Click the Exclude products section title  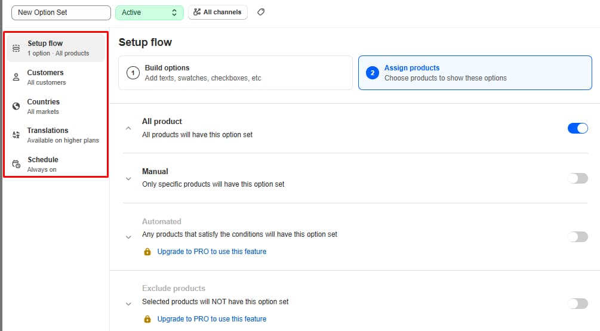click(173, 288)
